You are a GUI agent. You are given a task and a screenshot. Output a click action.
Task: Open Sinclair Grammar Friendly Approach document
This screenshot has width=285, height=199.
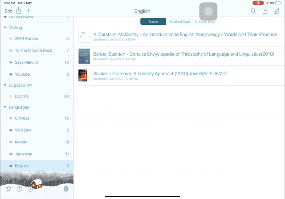coord(181,76)
